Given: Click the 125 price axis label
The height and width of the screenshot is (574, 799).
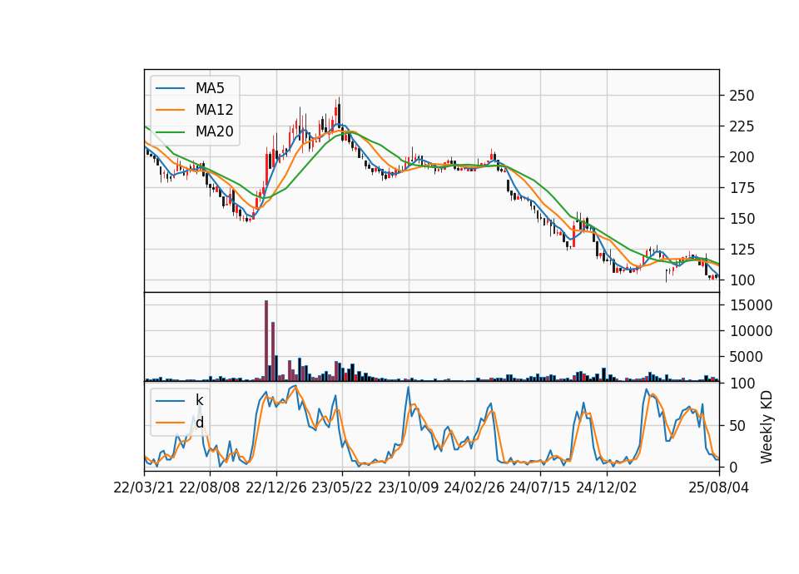Looking at the screenshot, I should coord(742,250).
